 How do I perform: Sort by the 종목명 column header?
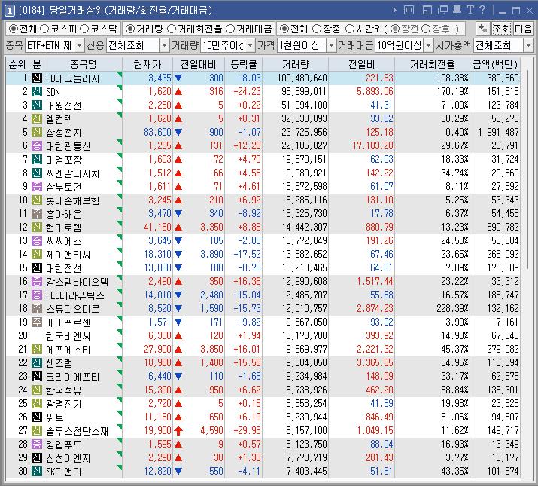point(83,64)
